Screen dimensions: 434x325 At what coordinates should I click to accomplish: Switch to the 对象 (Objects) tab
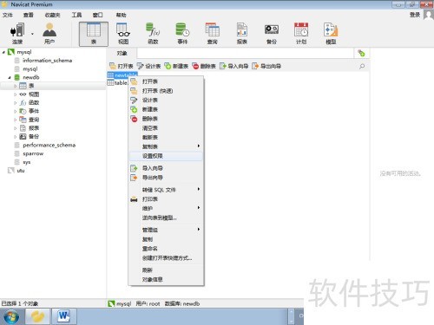click(x=122, y=53)
